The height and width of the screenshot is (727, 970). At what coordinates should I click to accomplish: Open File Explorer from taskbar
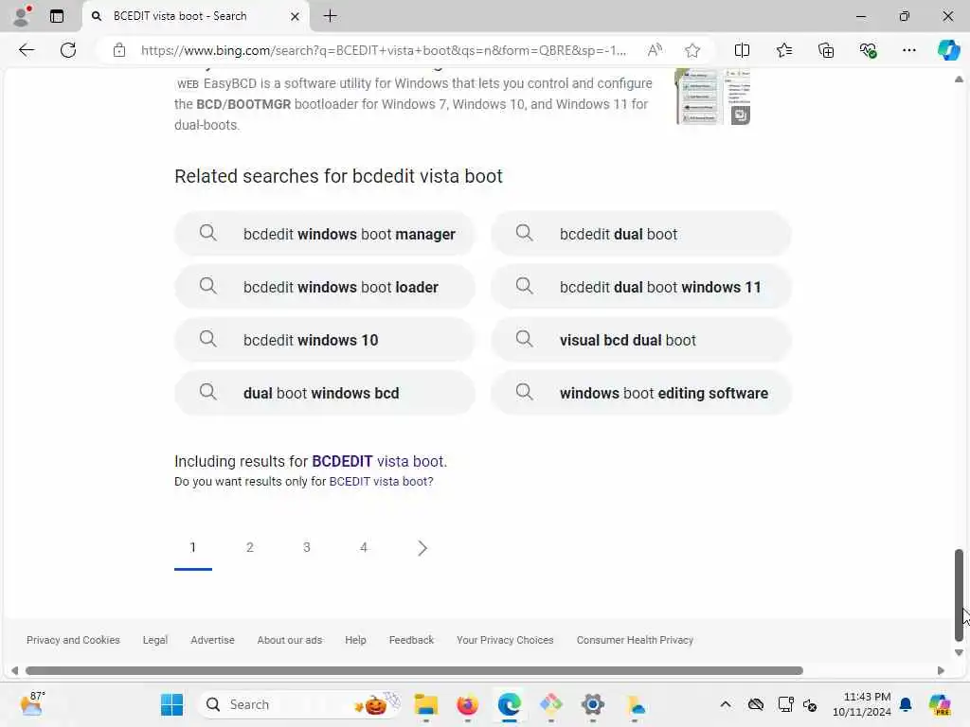coord(426,704)
